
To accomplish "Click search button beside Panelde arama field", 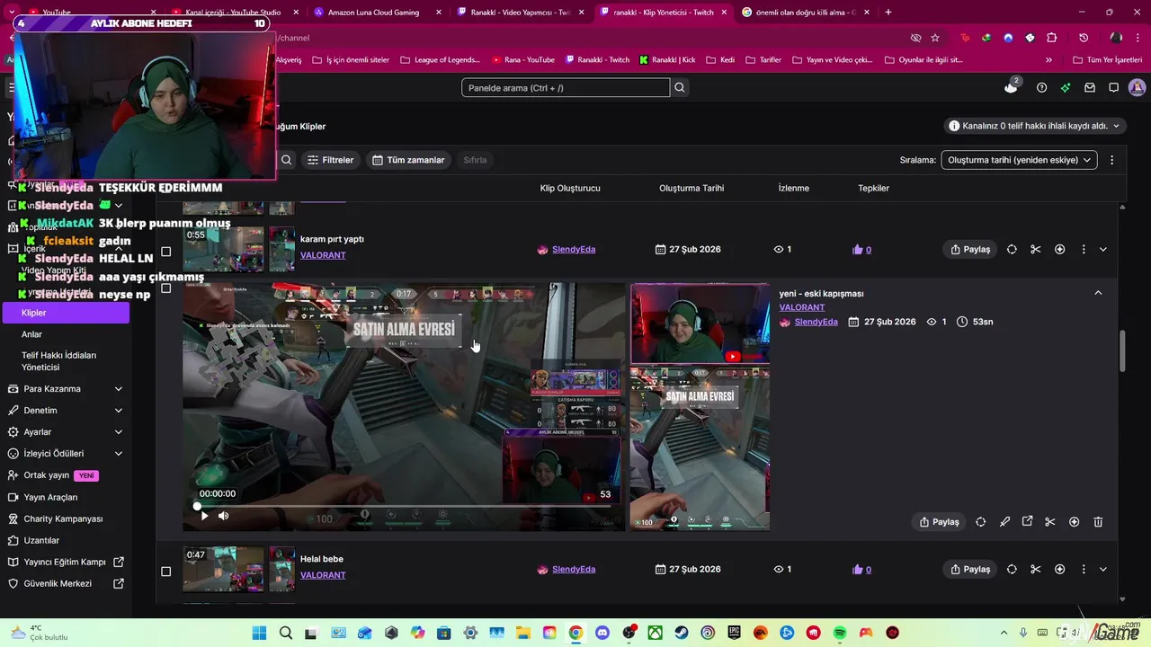I will tap(680, 87).
